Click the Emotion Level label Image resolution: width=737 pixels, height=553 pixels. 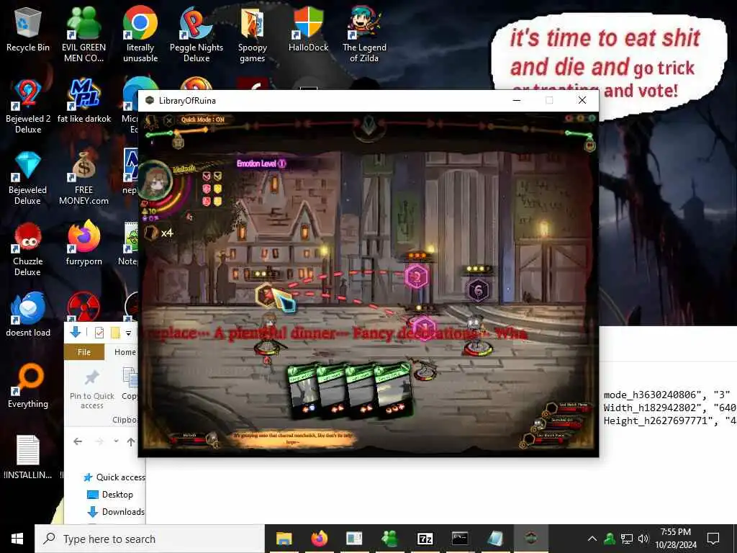point(261,163)
